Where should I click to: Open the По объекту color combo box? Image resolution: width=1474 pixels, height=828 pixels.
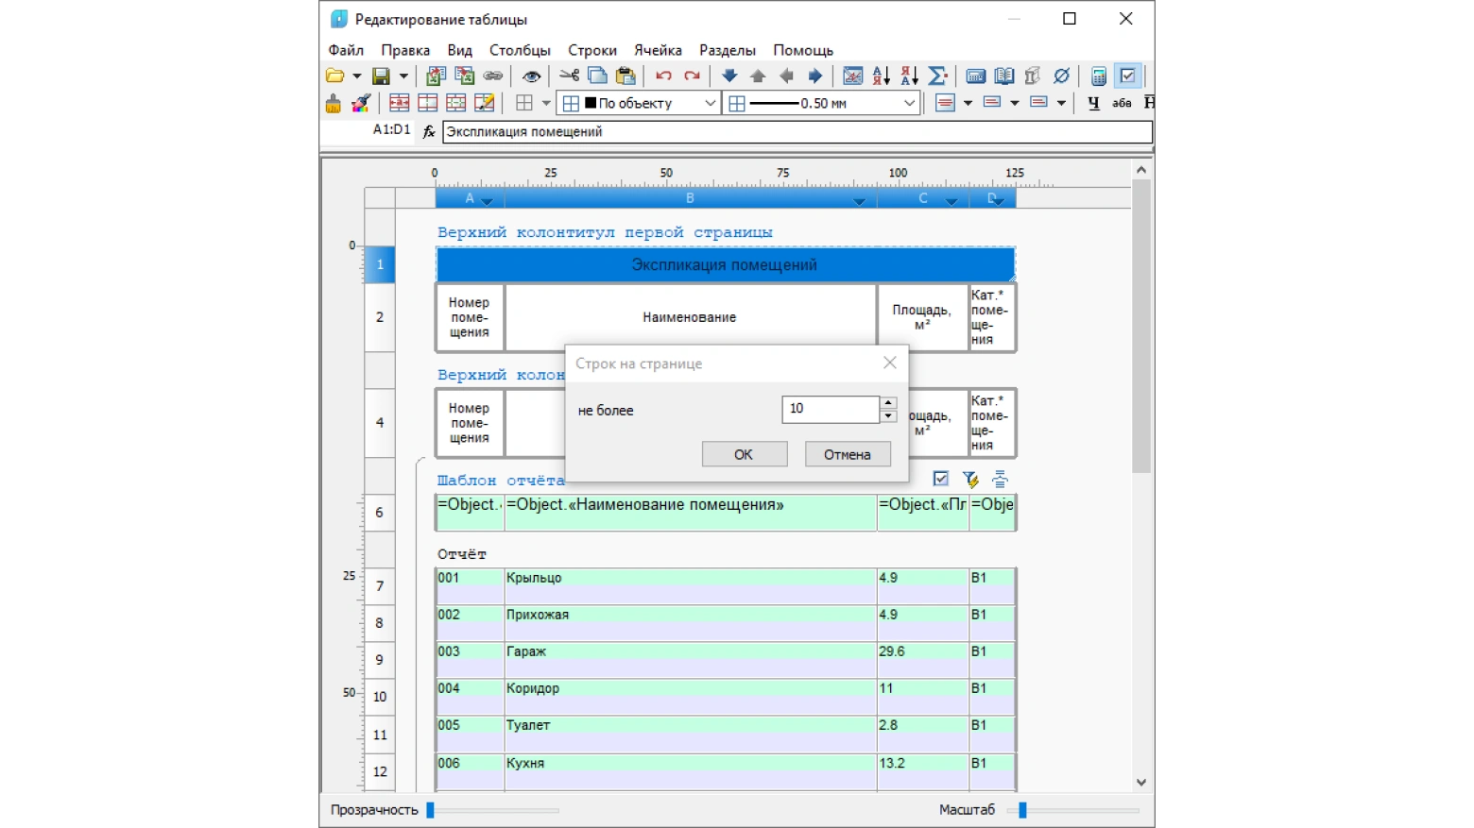pos(639,103)
